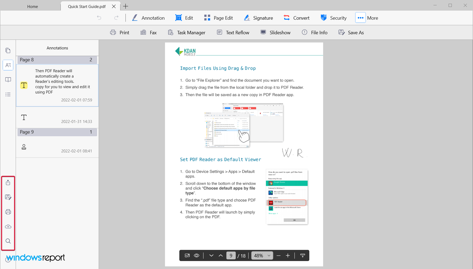473x269 pixels.
Task: Enable Text Reflow mode
Action: 233,32
